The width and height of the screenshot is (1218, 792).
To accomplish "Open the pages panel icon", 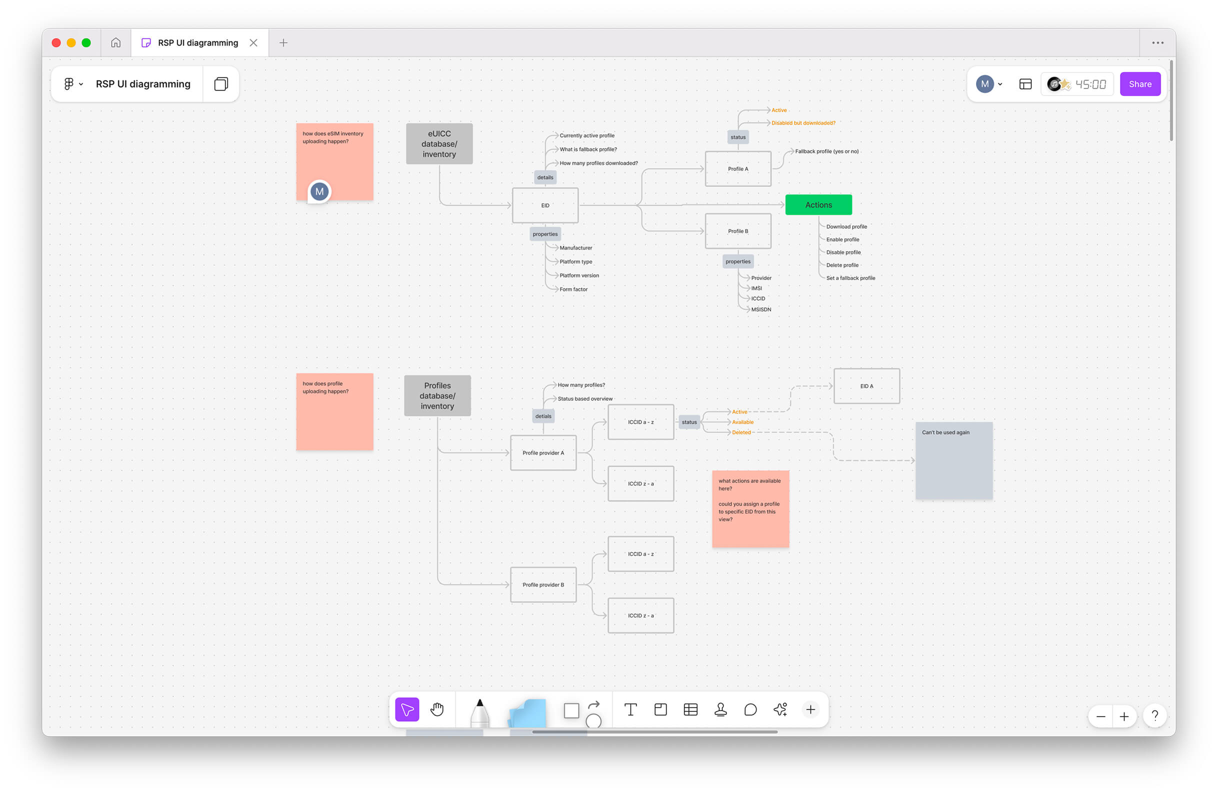I will click(x=221, y=84).
